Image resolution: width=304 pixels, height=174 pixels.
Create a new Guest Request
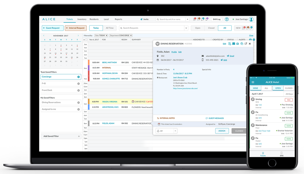pyautogui.click(x=53, y=28)
